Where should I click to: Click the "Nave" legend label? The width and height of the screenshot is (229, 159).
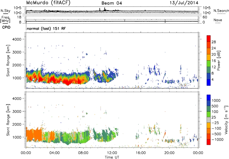[218, 20]
